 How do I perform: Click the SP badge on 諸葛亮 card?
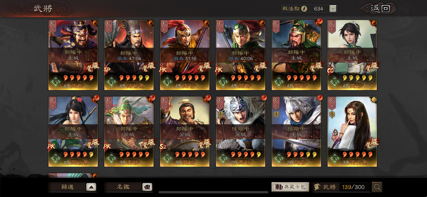tap(107, 70)
